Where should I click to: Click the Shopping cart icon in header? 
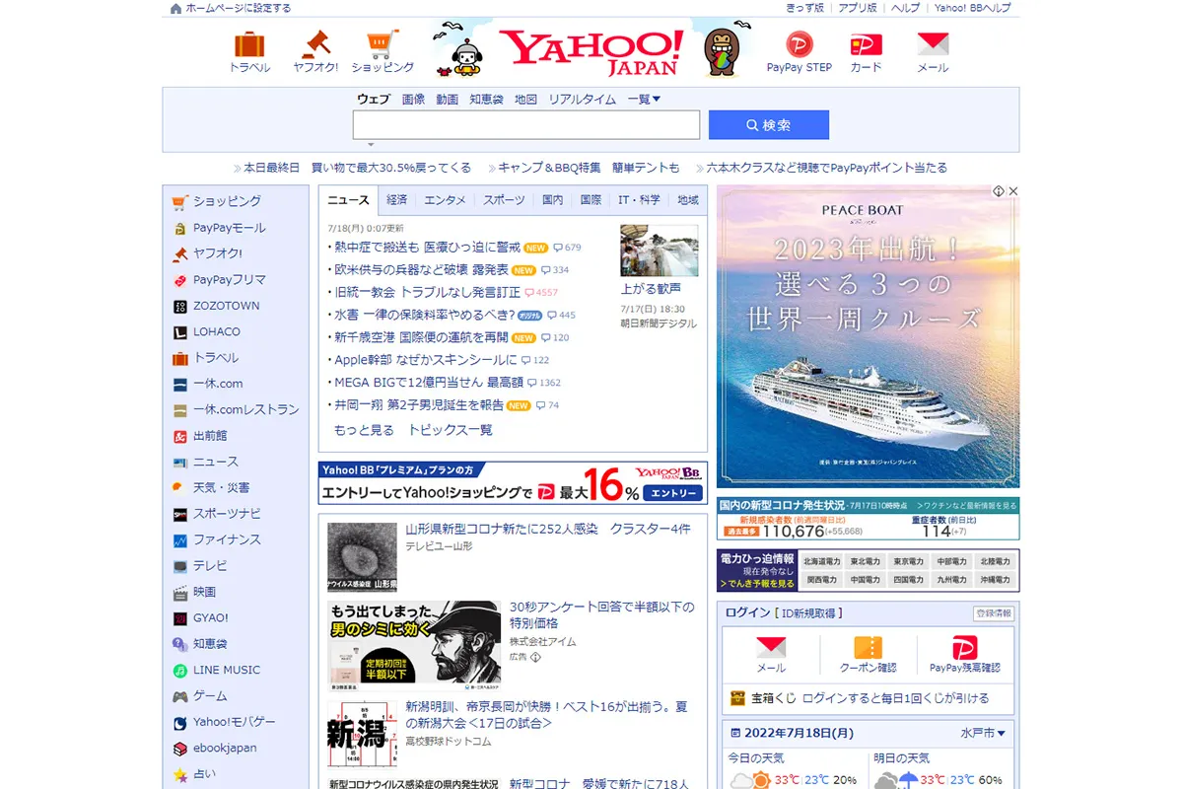[x=383, y=45]
